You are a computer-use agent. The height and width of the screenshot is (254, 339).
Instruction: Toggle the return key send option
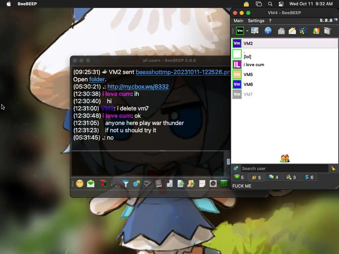click(169, 184)
